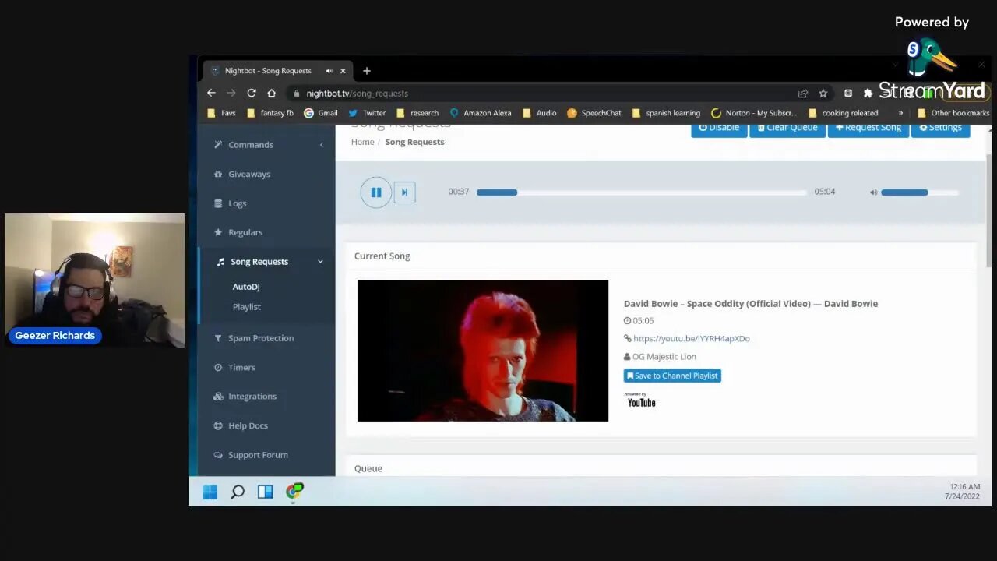This screenshot has height=561, width=997.
Task: Click the page's vertical scrollbar
Action: 988,210
